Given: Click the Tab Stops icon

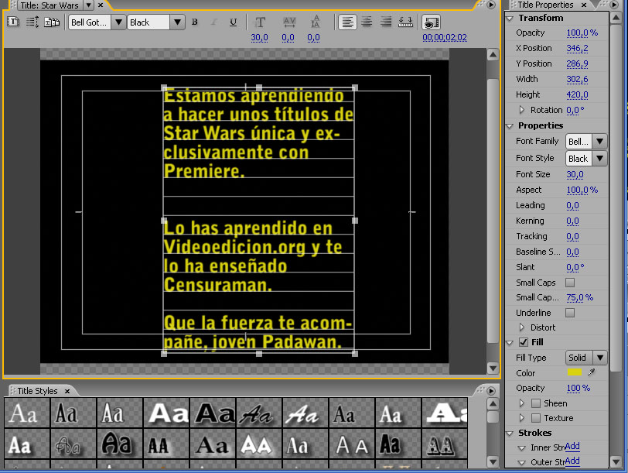Looking at the screenshot, I should (404, 22).
